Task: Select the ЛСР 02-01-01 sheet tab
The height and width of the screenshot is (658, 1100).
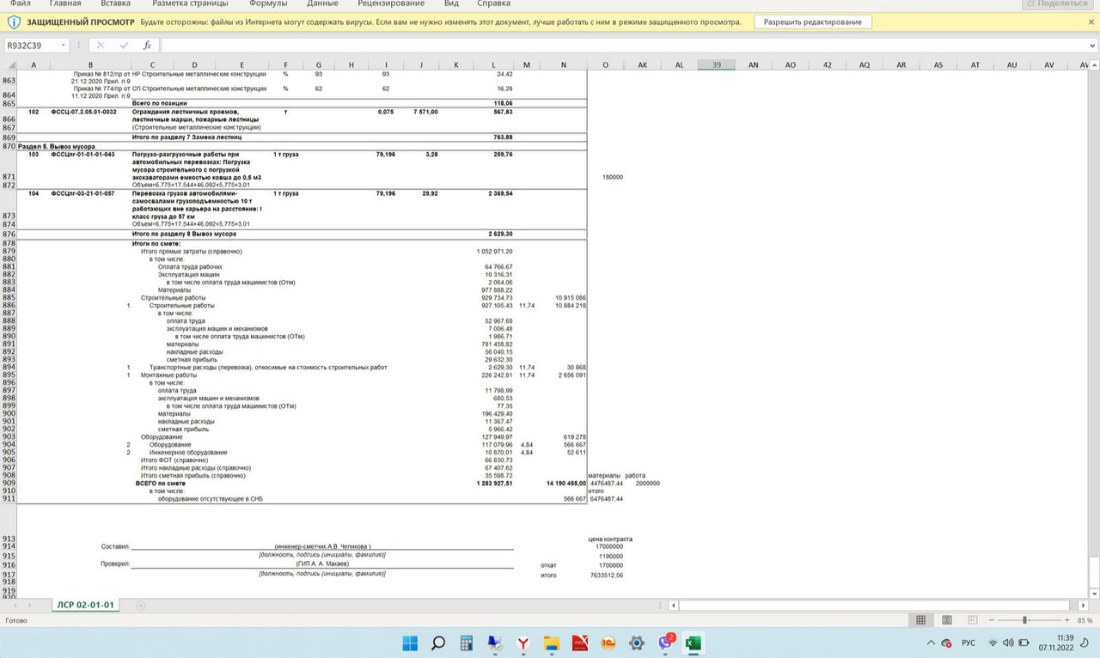Action: coord(86,605)
